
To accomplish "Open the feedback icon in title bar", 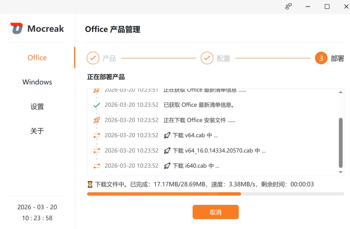I will pyautogui.click(x=288, y=6).
